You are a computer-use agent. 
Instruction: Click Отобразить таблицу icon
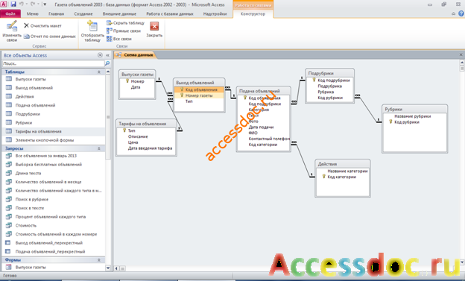92,26
